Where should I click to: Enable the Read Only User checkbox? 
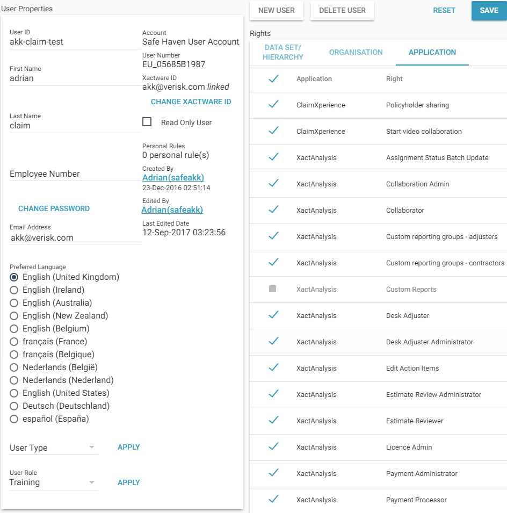[x=147, y=122]
